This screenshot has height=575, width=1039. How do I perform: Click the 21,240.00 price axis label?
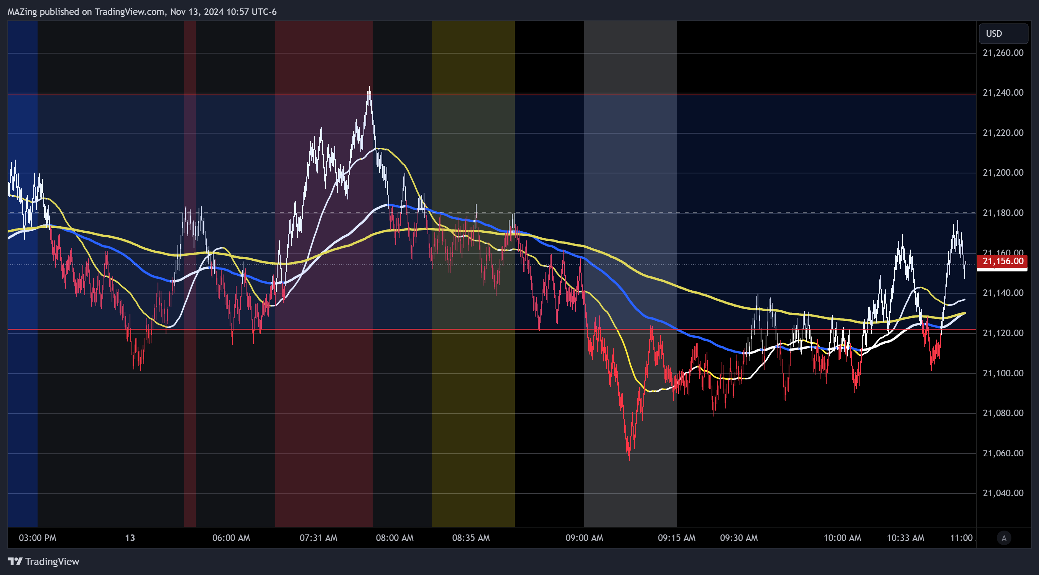pyautogui.click(x=1003, y=93)
